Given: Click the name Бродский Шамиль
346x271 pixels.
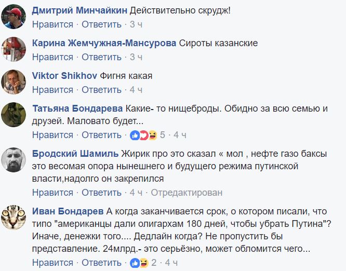Looking at the screenshot, I should tap(75, 154).
